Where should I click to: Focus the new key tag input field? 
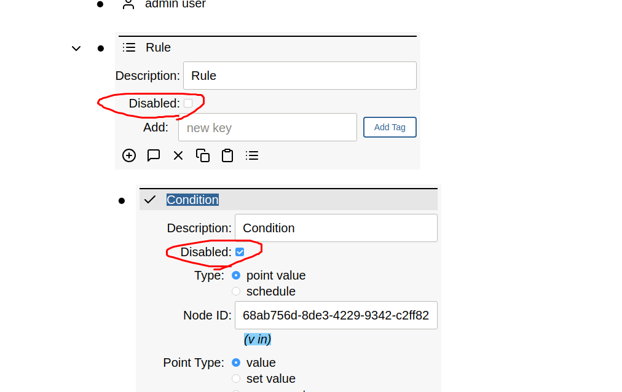click(x=267, y=128)
